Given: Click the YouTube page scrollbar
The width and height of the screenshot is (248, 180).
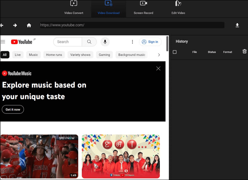Looking at the screenshot, I should tap(167, 44).
